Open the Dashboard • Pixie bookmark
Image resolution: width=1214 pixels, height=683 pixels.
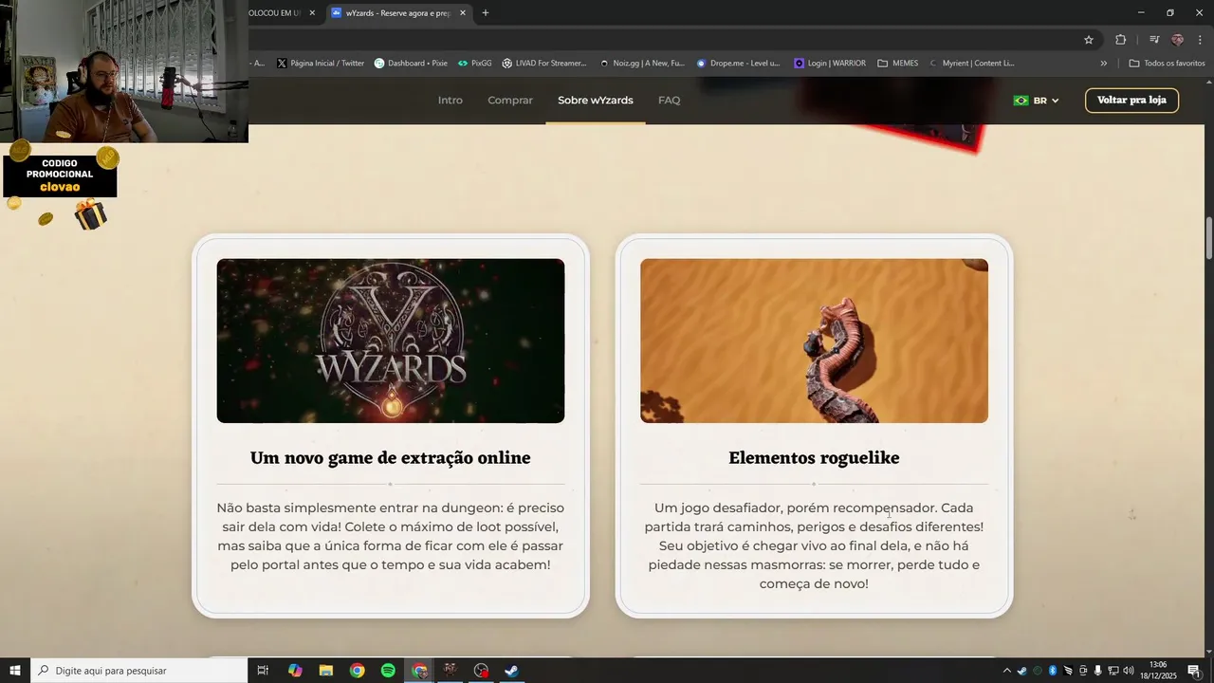point(411,64)
